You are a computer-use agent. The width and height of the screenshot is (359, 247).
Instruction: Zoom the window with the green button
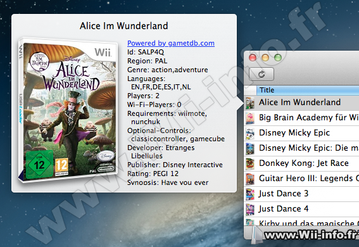coord(278,58)
